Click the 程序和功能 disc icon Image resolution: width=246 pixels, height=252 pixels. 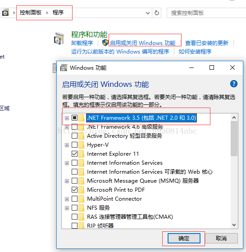[59, 39]
